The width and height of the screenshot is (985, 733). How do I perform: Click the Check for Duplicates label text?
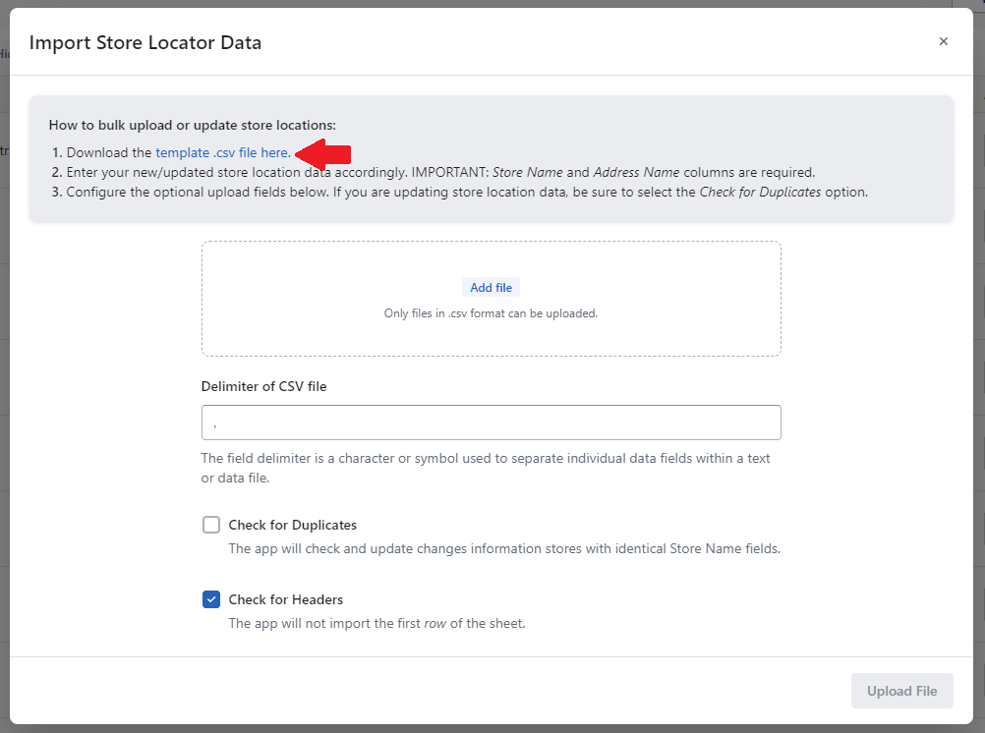click(292, 525)
